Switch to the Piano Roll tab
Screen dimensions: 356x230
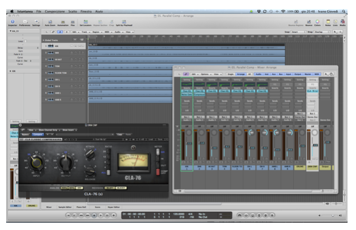[x=81, y=207]
